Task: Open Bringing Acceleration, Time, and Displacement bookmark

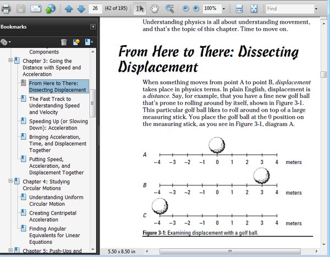Action: (58, 144)
